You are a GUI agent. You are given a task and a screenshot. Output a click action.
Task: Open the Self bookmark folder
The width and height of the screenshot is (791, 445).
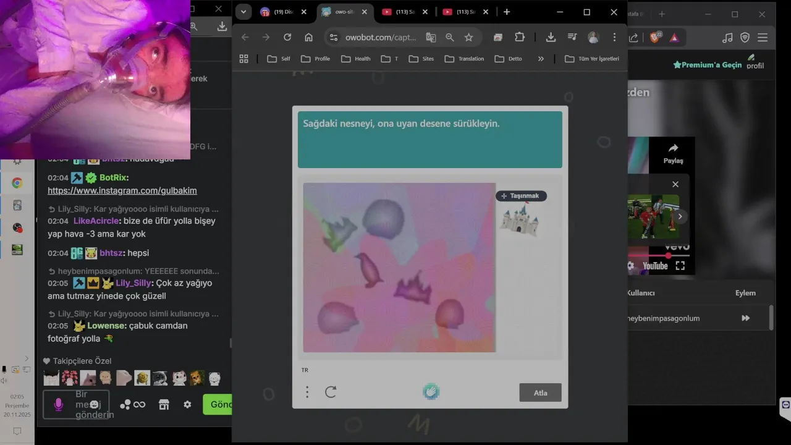pos(279,59)
